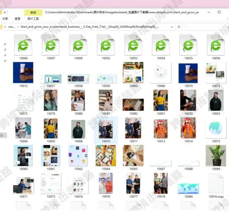Select the file icon named 10056
Image resolution: width=229 pixels, height=211 pixels.
click(216, 45)
